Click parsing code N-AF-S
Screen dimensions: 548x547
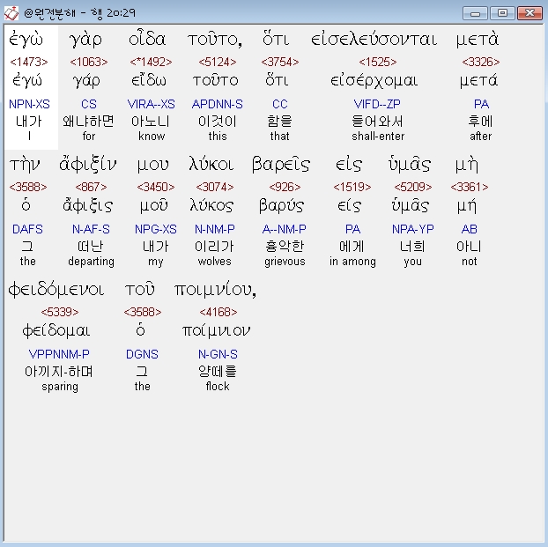click(91, 229)
